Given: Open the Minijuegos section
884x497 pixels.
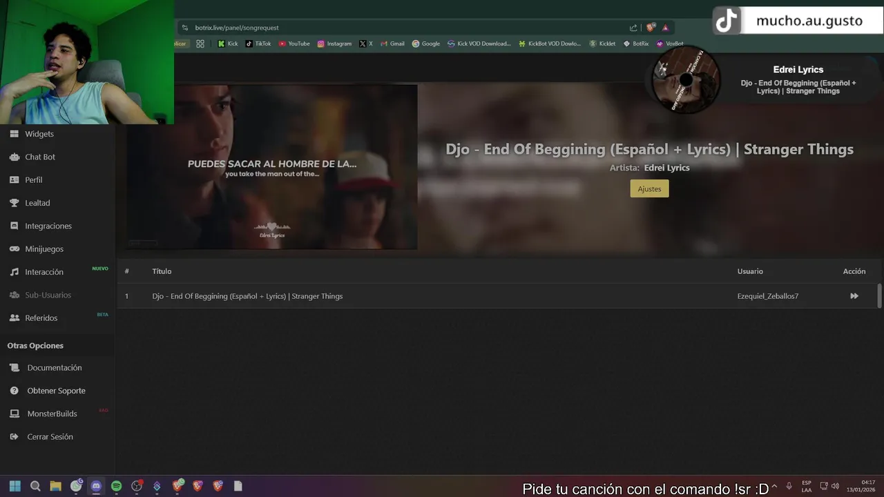Looking at the screenshot, I should coord(44,249).
